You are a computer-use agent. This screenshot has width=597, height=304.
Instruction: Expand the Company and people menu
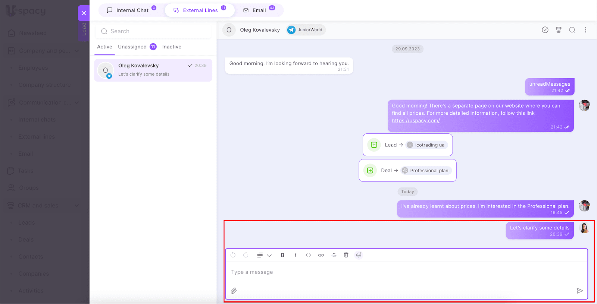click(x=77, y=51)
